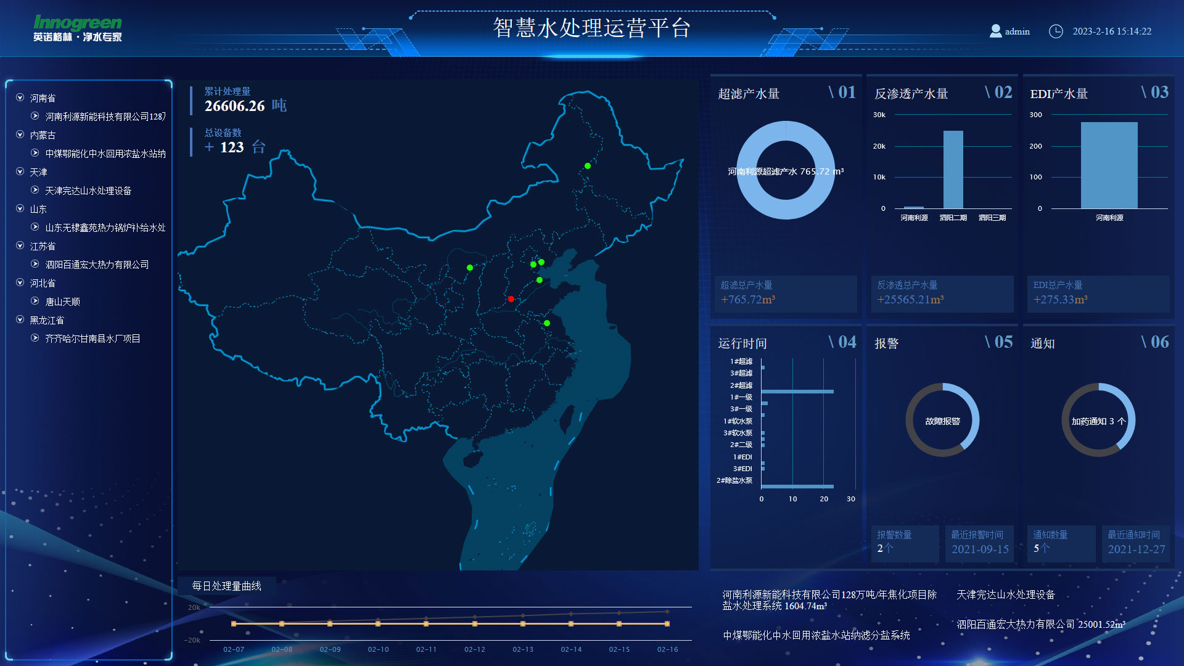1184x666 pixels.
Task: Click the 故障报警 donut chart
Action: tap(942, 421)
